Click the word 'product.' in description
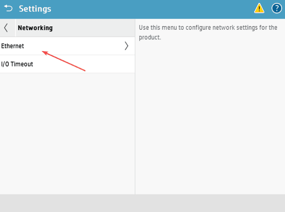285x212 pixels. 150,37
